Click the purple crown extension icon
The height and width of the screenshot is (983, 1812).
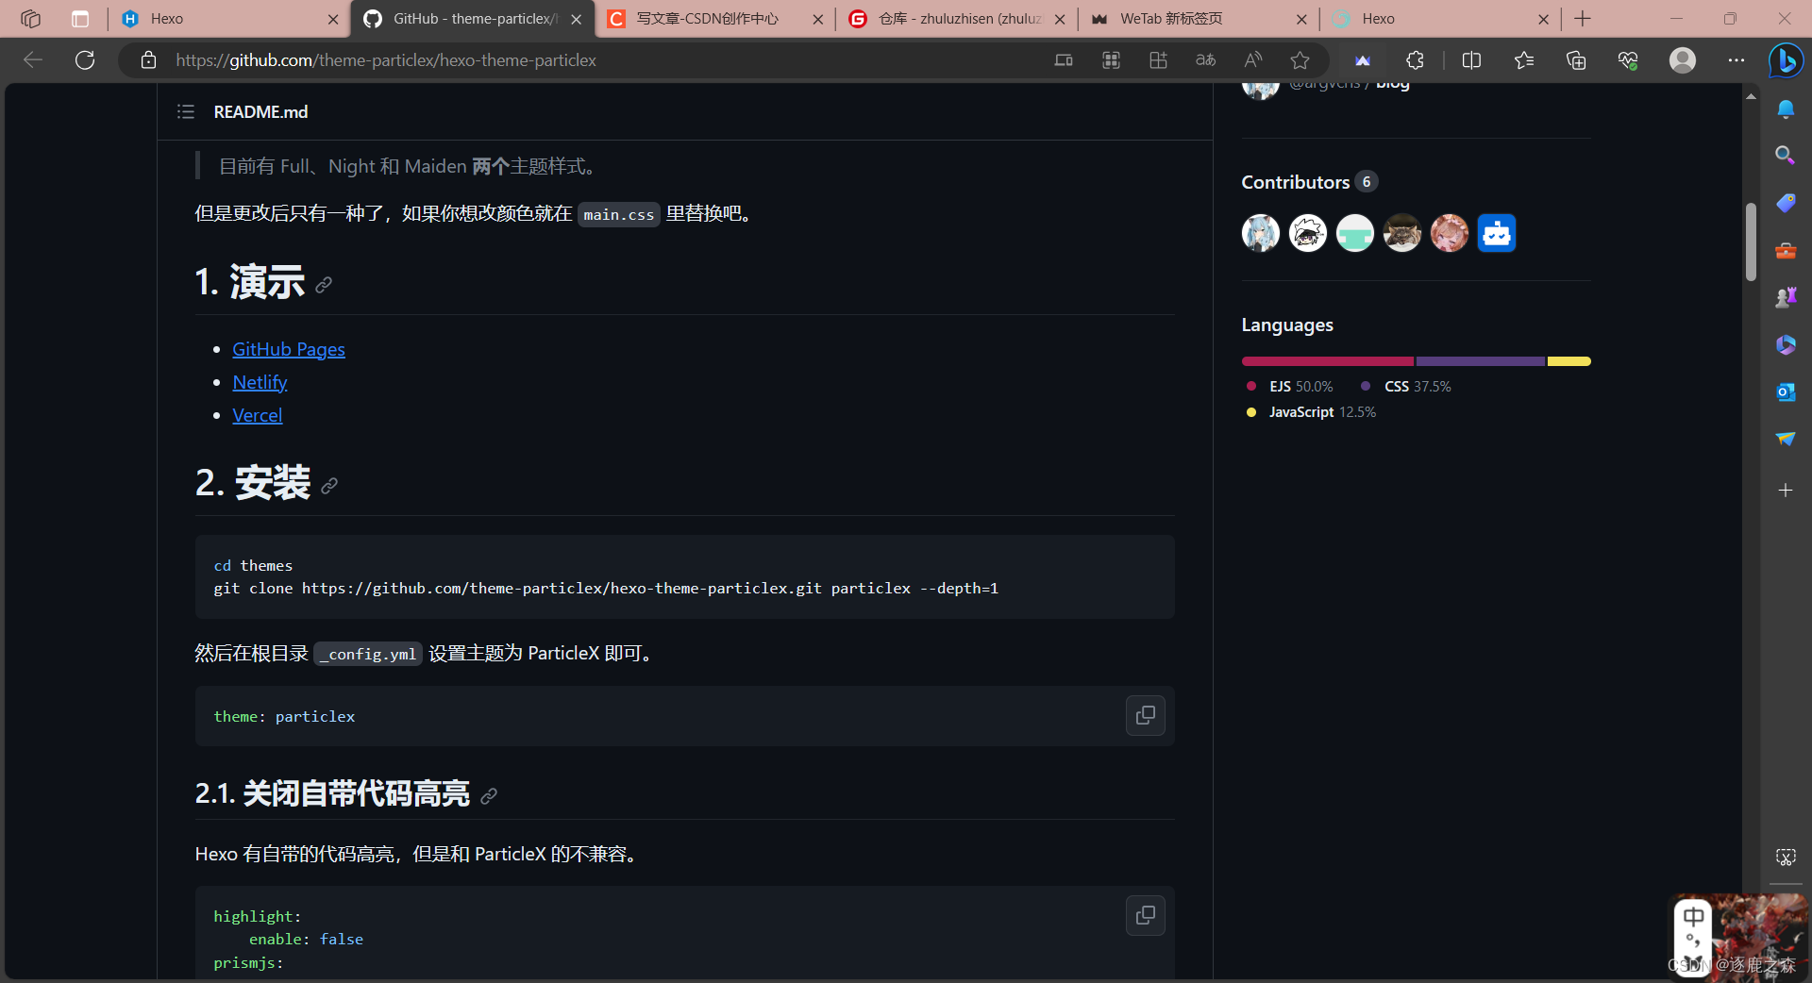(x=1363, y=60)
